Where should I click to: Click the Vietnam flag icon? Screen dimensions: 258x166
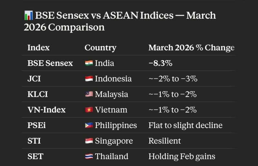click(x=89, y=110)
